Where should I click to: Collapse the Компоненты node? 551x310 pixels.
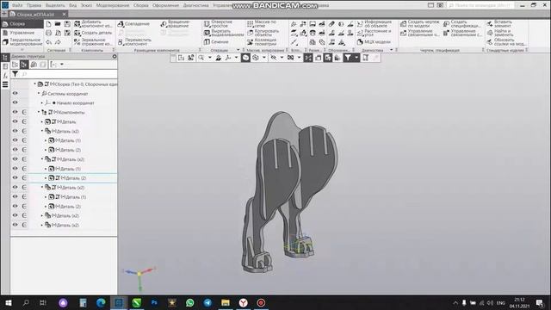pos(39,112)
